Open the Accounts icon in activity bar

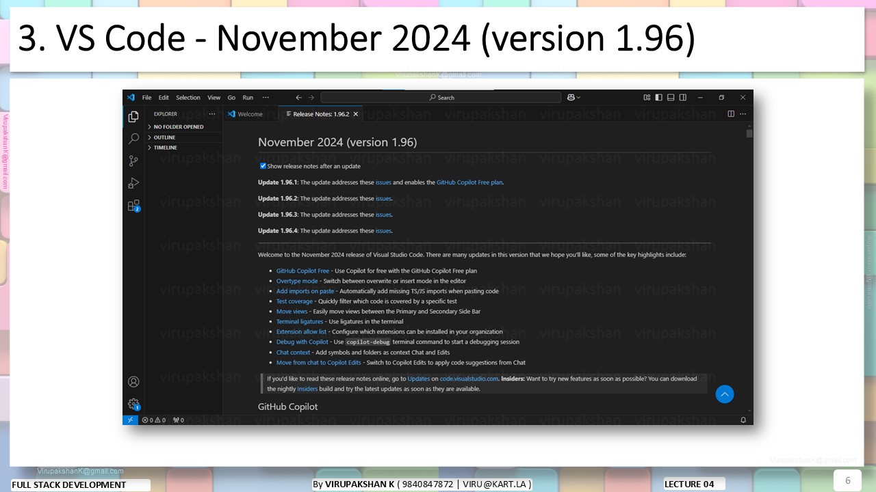click(x=133, y=382)
